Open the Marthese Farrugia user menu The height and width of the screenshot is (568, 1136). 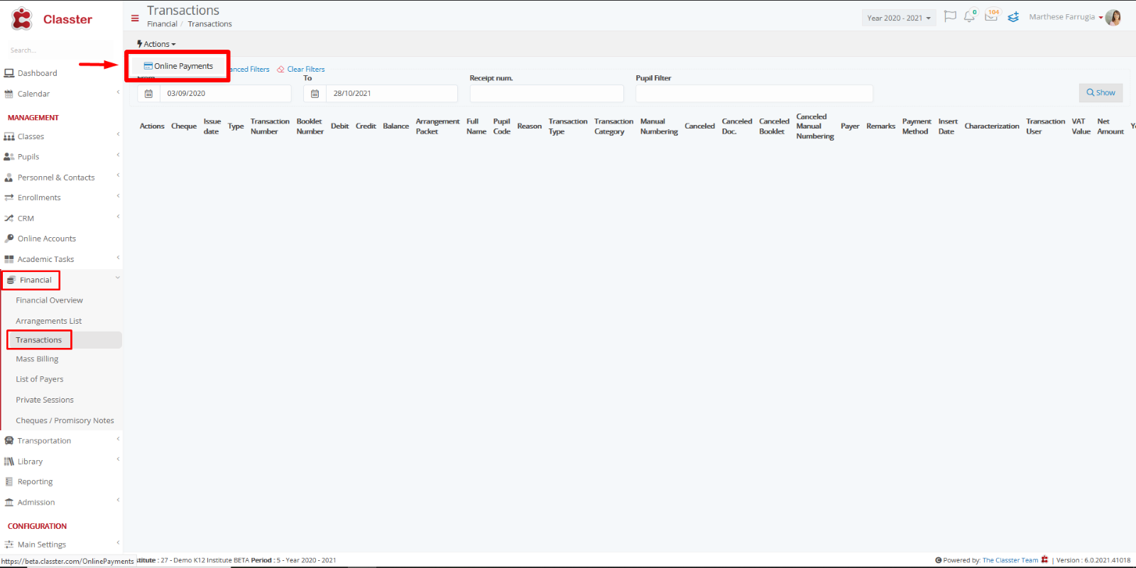tap(1066, 17)
